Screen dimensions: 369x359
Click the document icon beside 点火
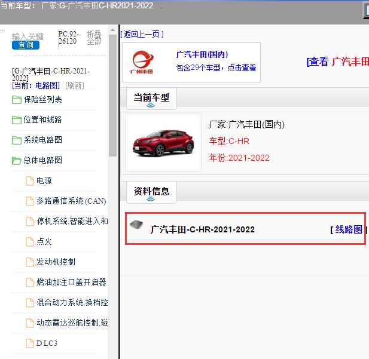coord(30,242)
